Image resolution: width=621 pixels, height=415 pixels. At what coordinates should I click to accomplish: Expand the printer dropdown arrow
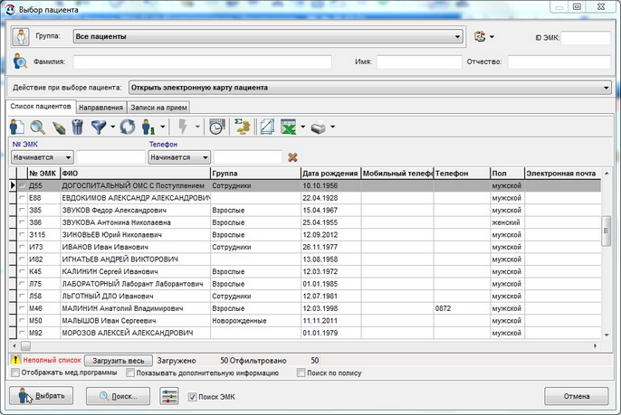[333, 127]
